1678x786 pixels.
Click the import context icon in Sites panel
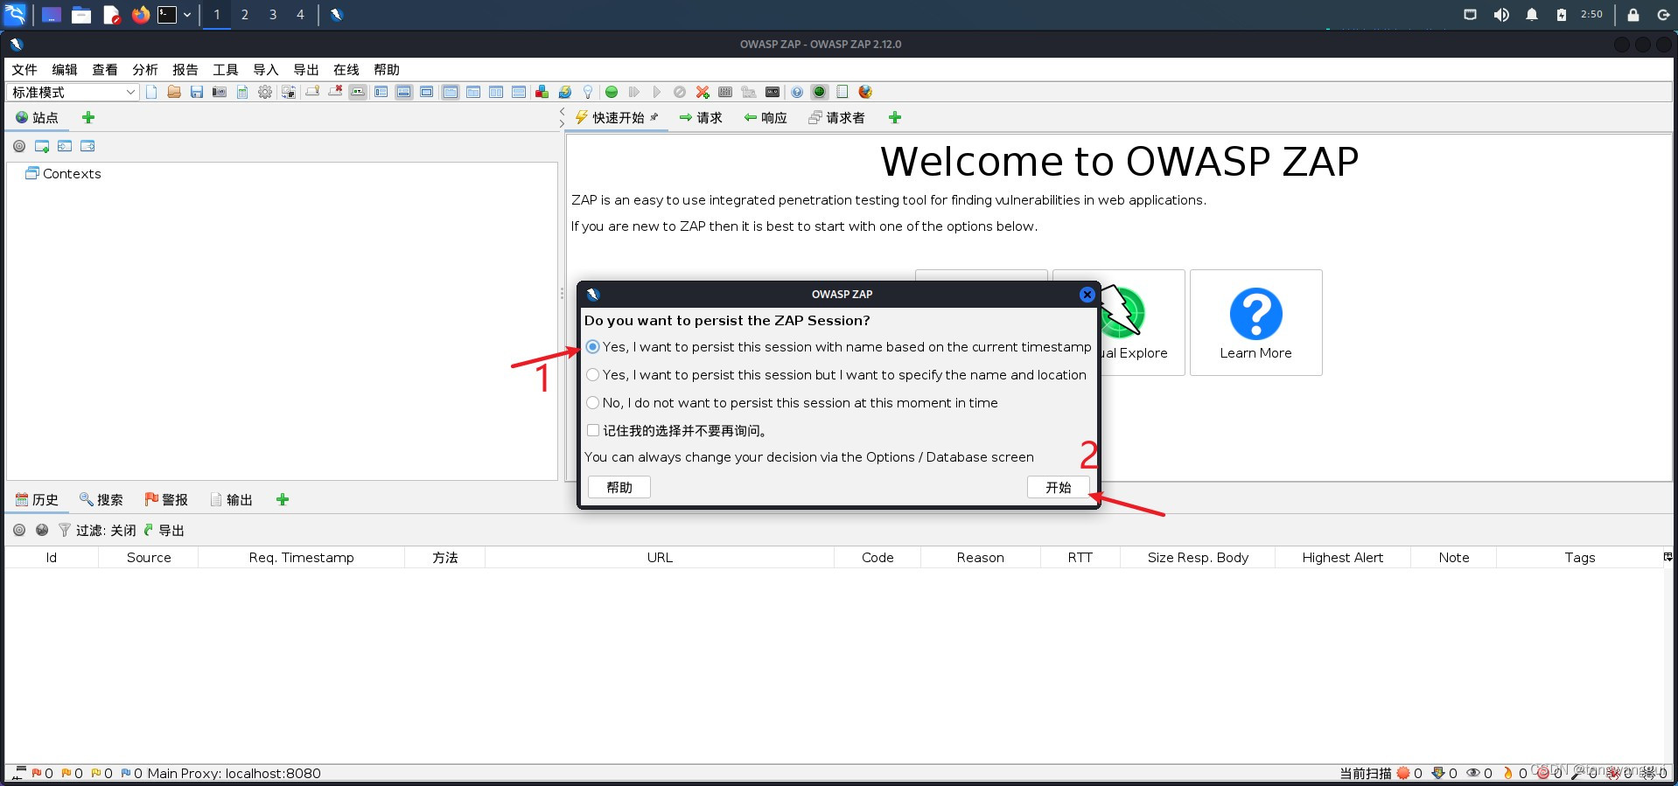point(65,146)
